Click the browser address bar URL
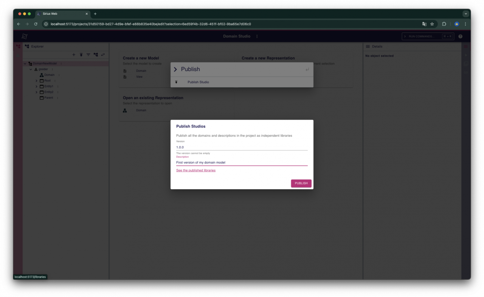Screen dimensions: 484x297 click(151, 24)
